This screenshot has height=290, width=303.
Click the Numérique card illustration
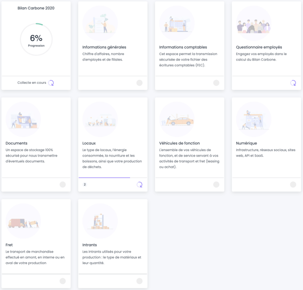(254, 119)
